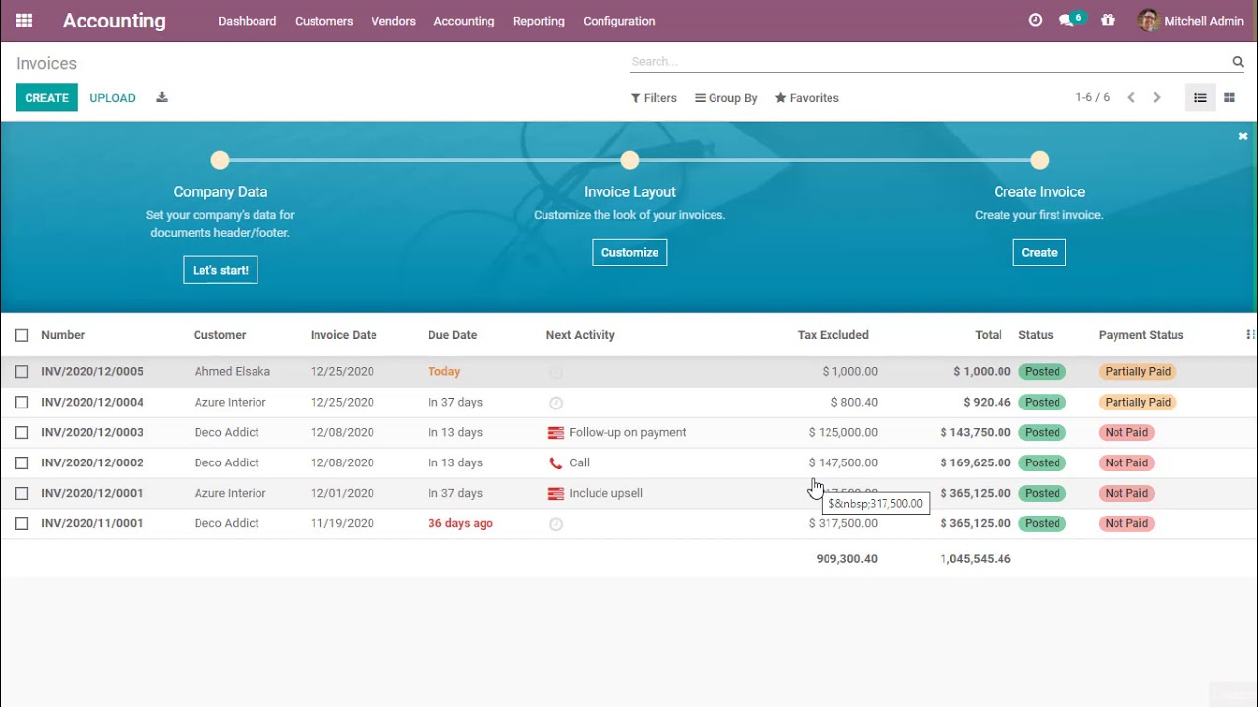This screenshot has width=1258, height=707.
Task: Click Not Paid badge for INV/2020/11/0001
Action: [x=1126, y=523]
